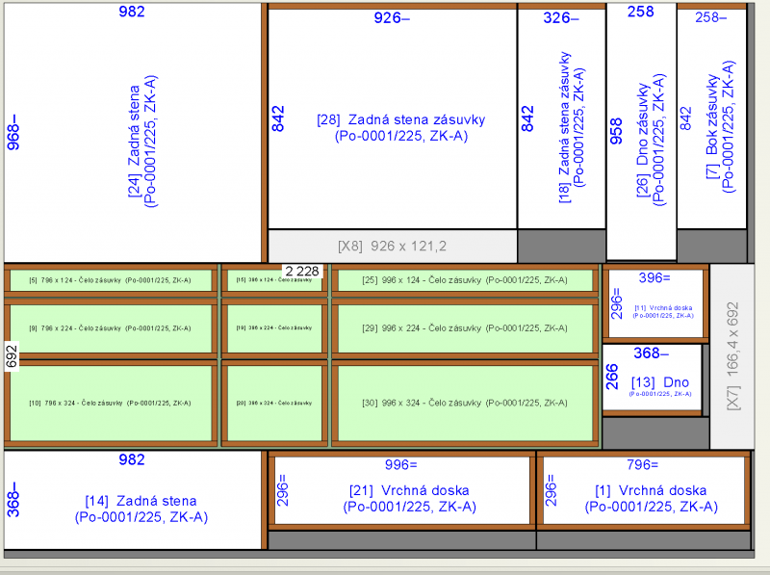
Task: Select part 9 Čelo zásuvky 796 x 224
Action: click(111, 328)
